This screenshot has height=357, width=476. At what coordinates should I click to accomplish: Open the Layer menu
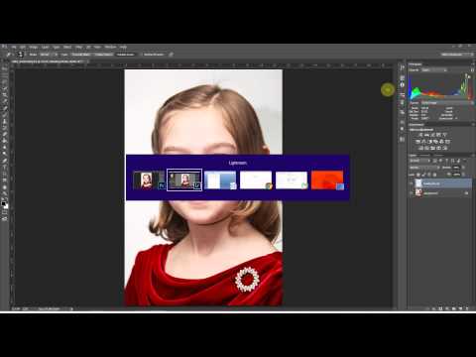(45, 47)
